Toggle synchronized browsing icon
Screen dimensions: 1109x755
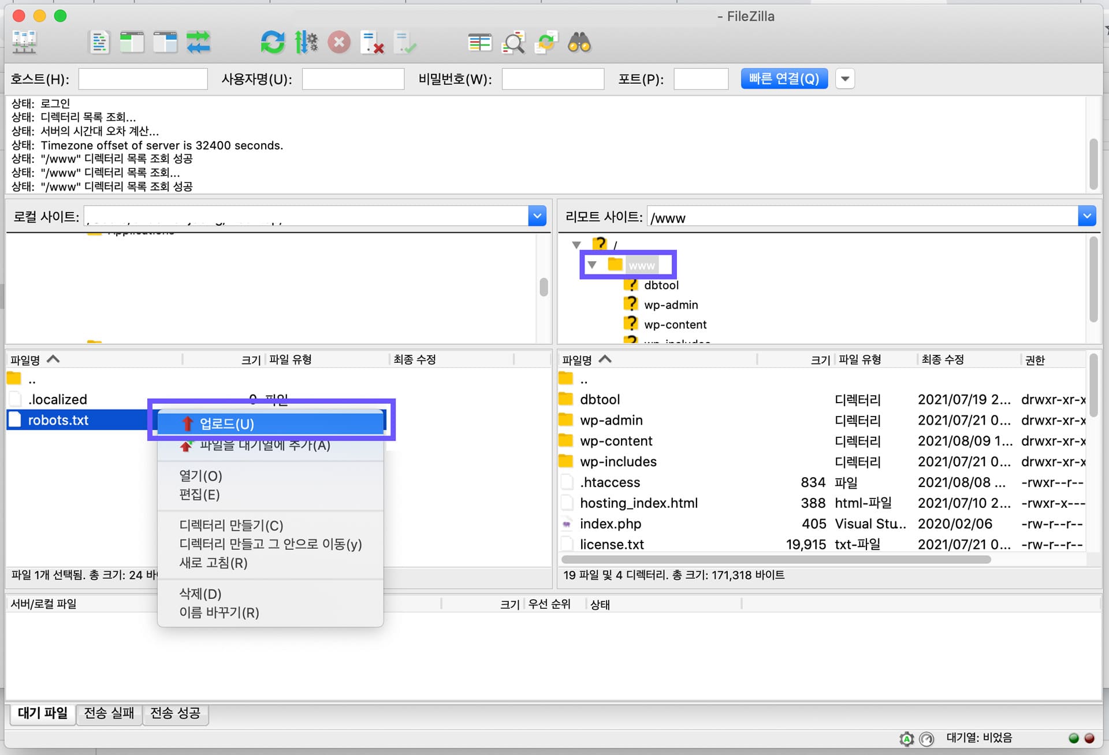point(546,42)
